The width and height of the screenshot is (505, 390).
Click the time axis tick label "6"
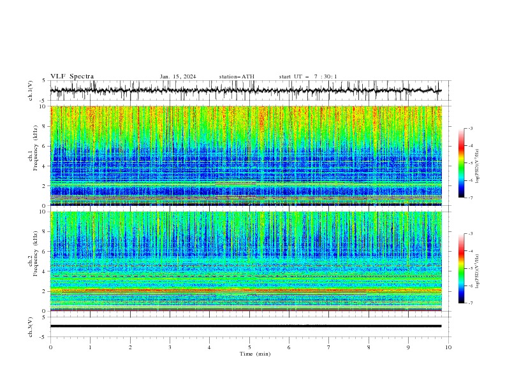tap(289, 347)
